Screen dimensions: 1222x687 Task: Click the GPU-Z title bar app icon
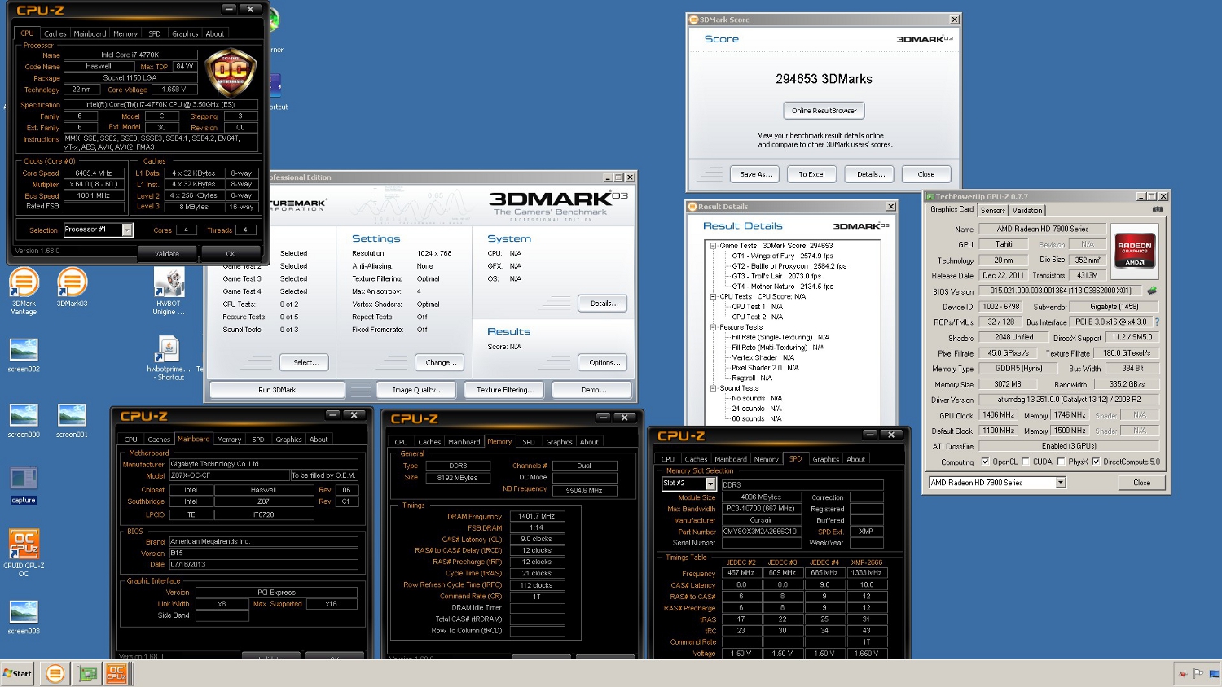point(930,196)
